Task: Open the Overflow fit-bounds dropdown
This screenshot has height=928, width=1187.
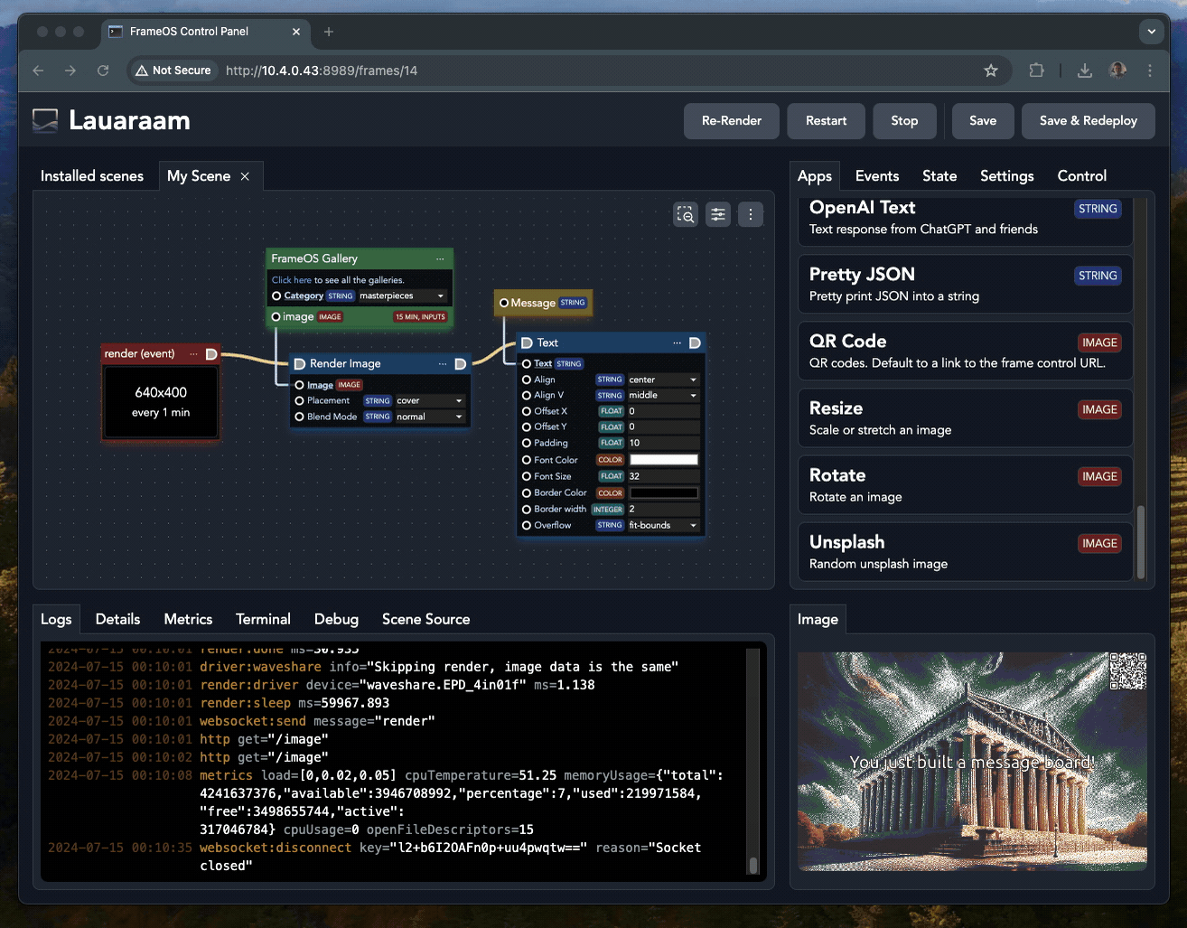Action: [x=663, y=525]
